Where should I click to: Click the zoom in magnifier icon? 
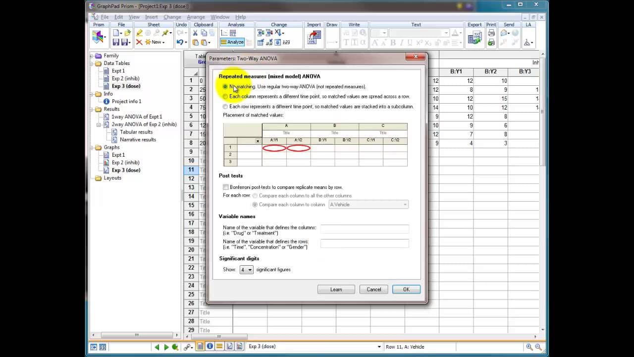[x=529, y=347]
